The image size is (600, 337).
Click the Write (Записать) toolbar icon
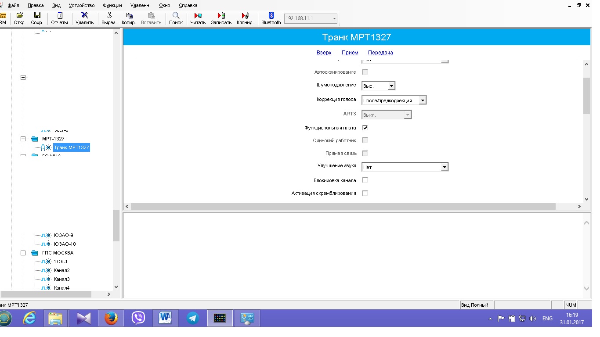(221, 16)
